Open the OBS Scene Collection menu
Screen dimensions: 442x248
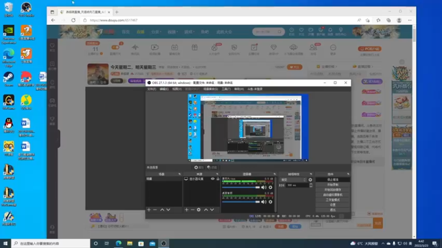tap(211, 89)
